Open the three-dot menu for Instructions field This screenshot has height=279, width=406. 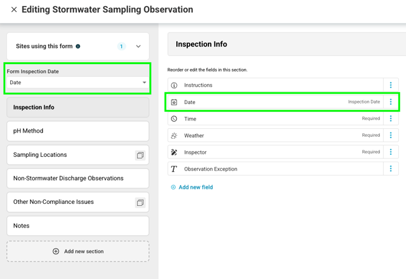(391, 85)
